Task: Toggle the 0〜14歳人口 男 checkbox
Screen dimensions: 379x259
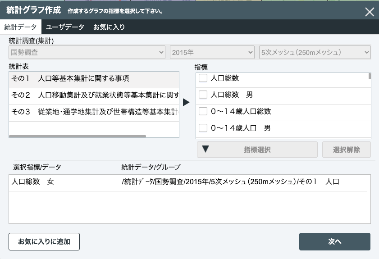Action: 203,128
